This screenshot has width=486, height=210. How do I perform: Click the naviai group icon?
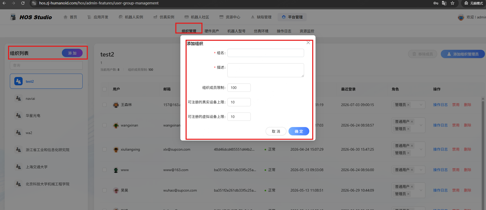tap(18, 99)
